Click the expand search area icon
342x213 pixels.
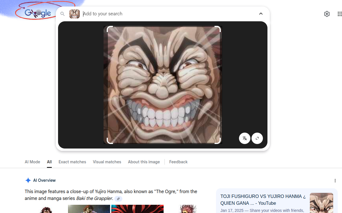pos(257,138)
